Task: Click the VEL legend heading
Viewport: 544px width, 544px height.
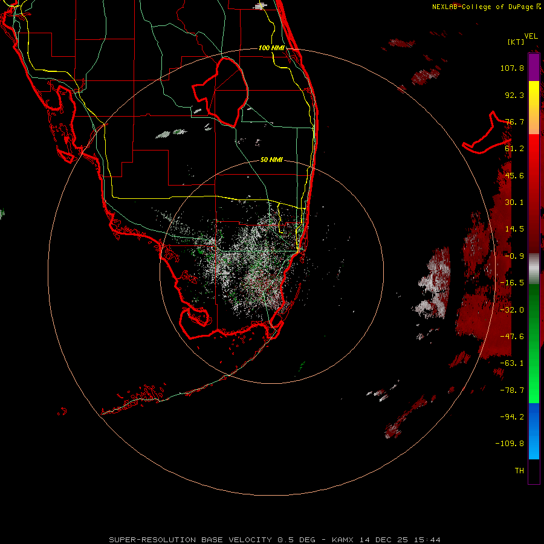Action: click(531, 36)
